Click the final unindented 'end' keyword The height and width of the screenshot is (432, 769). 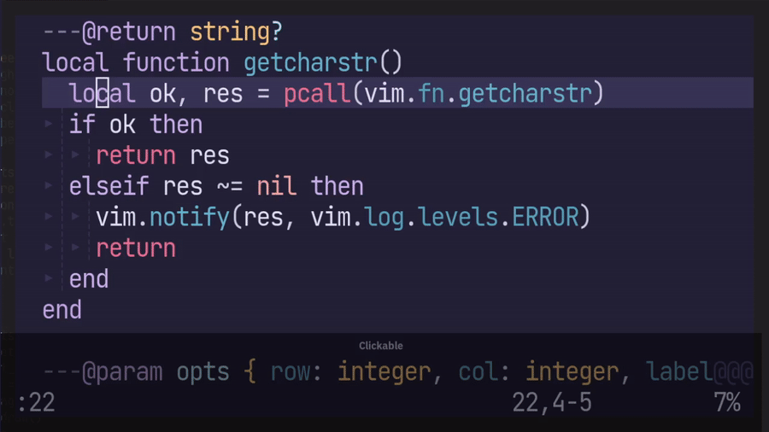coord(62,310)
